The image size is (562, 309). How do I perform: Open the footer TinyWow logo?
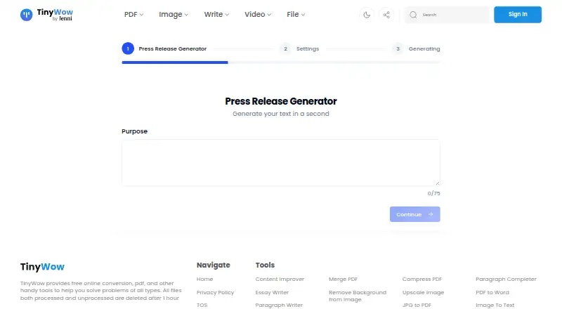click(x=42, y=267)
